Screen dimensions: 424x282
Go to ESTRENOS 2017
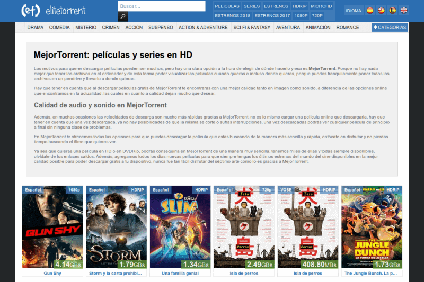point(272,16)
